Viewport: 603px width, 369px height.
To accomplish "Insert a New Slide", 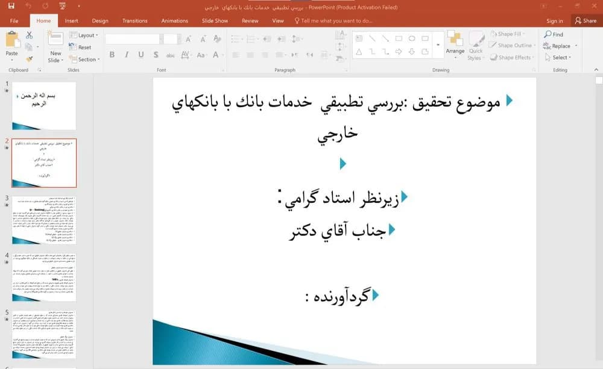I will click(x=55, y=47).
